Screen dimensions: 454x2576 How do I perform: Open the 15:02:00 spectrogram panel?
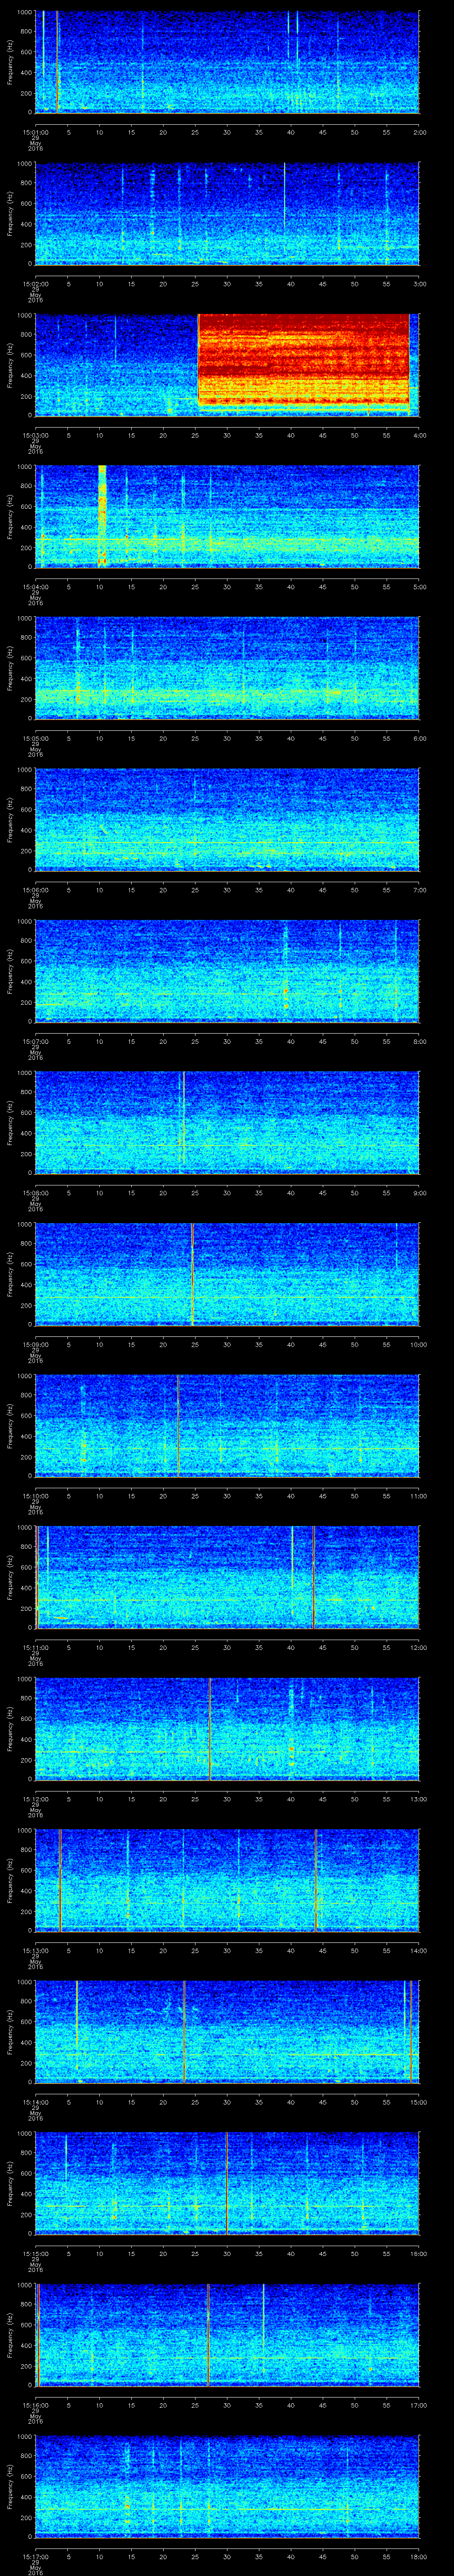point(227,214)
